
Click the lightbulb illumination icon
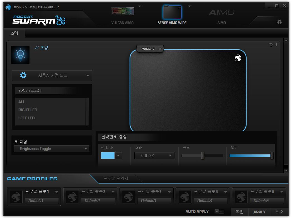point(20,55)
